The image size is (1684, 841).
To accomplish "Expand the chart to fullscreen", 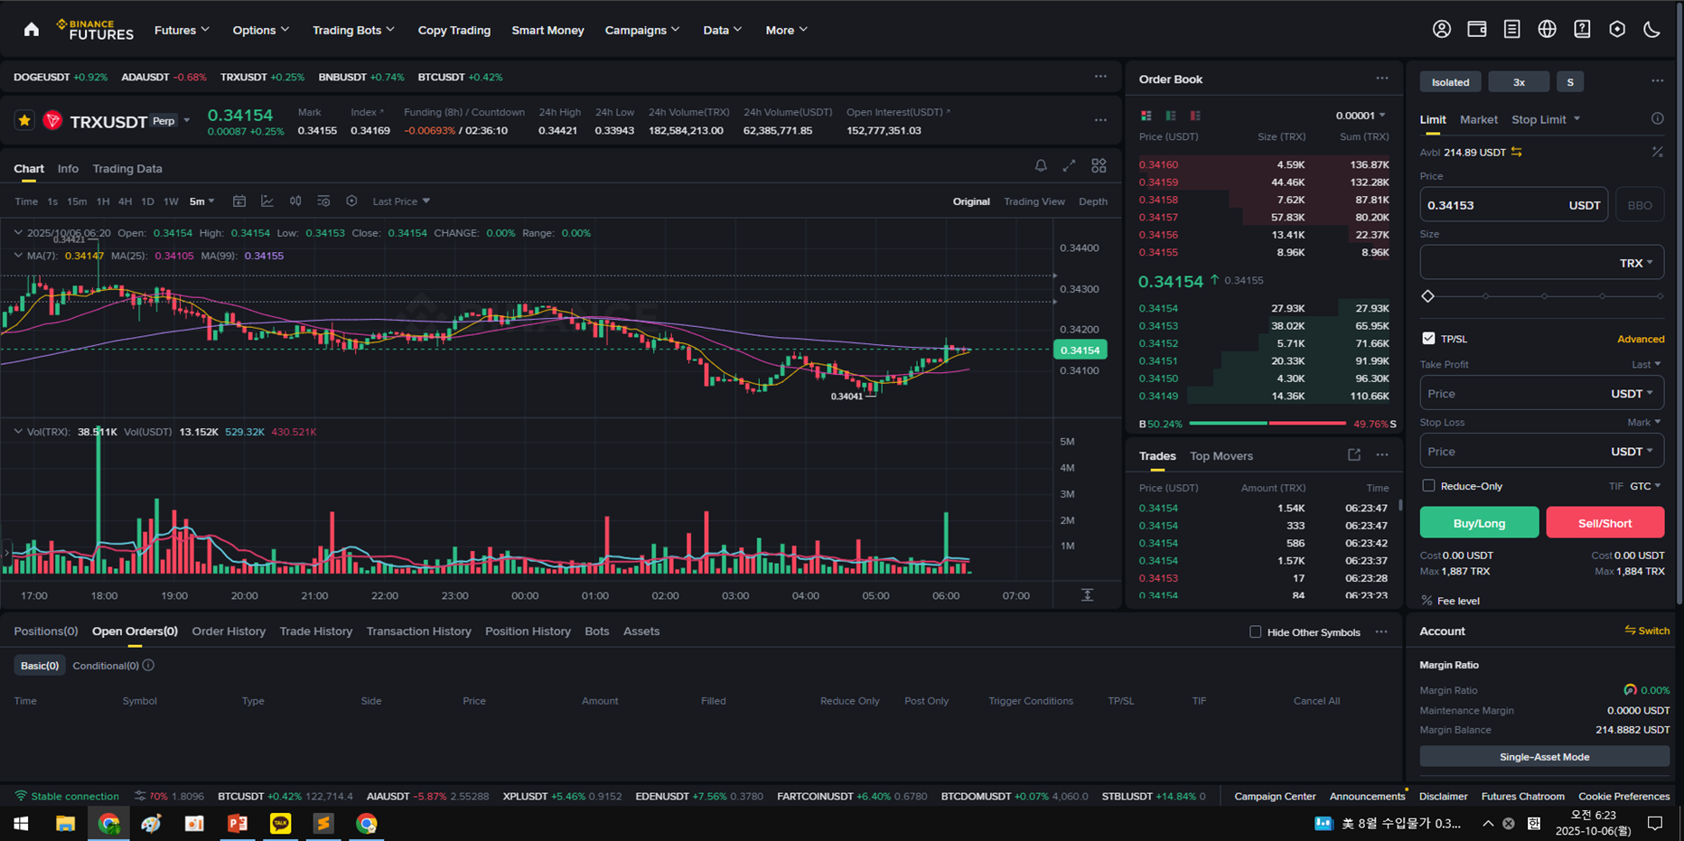I will point(1069,165).
